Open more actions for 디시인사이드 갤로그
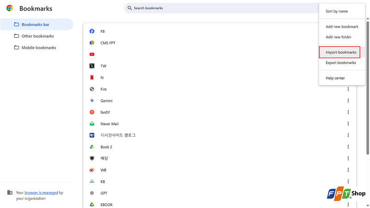Image resolution: width=370 pixels, height=208 pixels. pos(348,135)
